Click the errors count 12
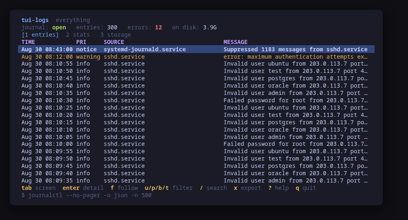The image size is (408, 220). [158, 28]
